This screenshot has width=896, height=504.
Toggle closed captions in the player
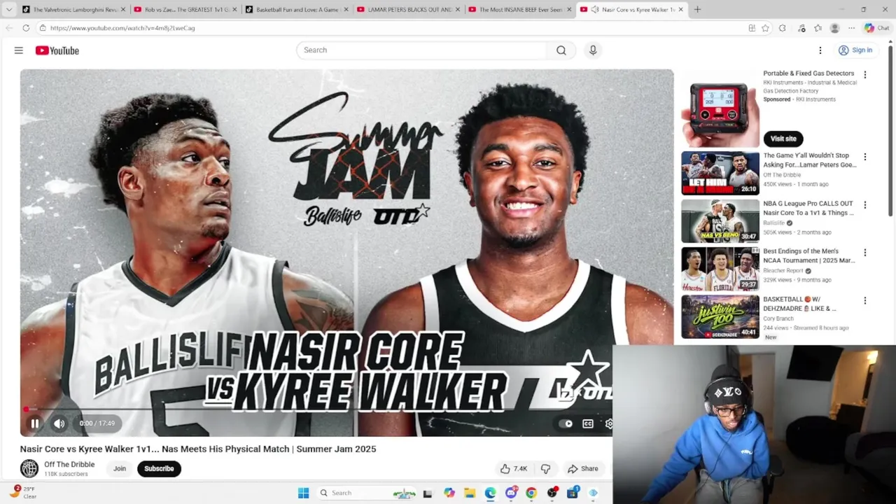tap(588, 423)
